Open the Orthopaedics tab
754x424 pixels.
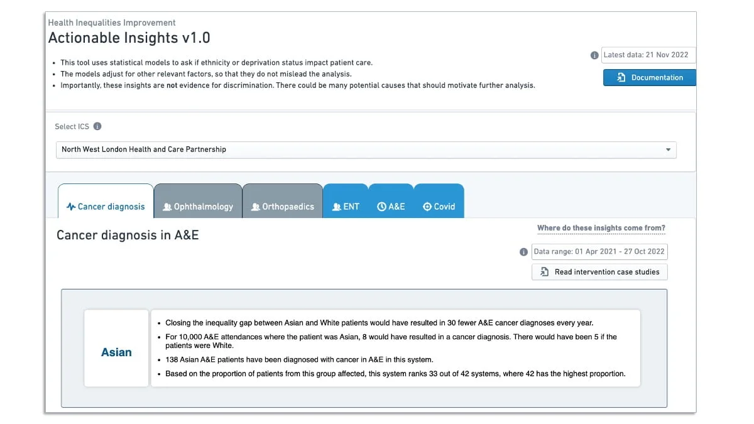[282, 206]
